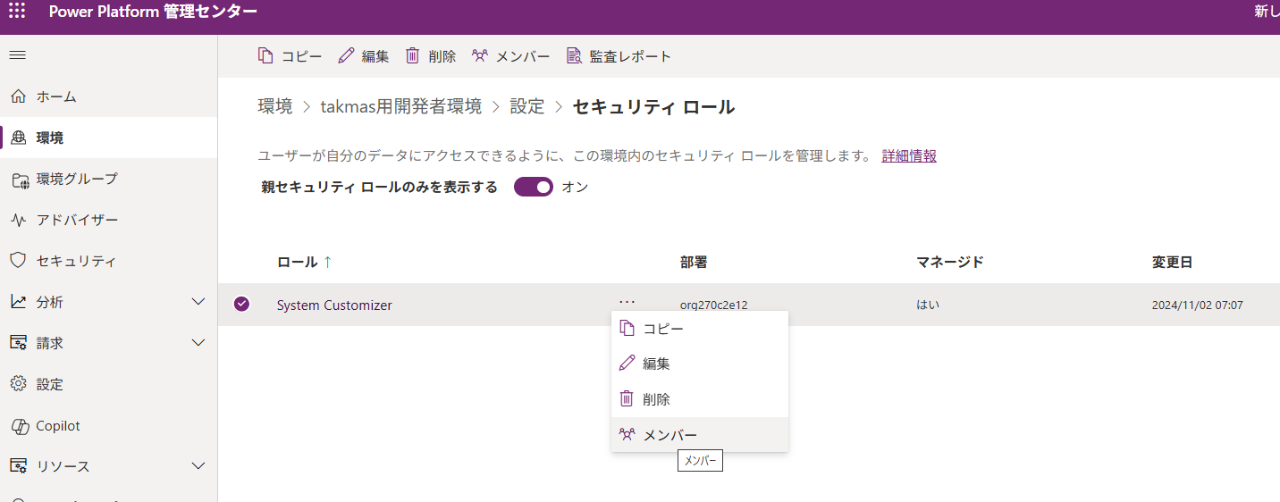Deselect the System Customizer row checkmark

[x=241, y=304]
